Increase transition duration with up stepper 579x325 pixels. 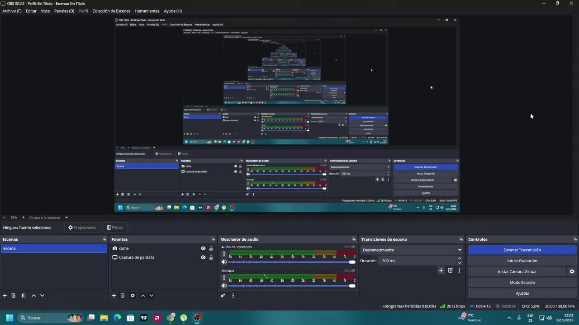[460, 259]
